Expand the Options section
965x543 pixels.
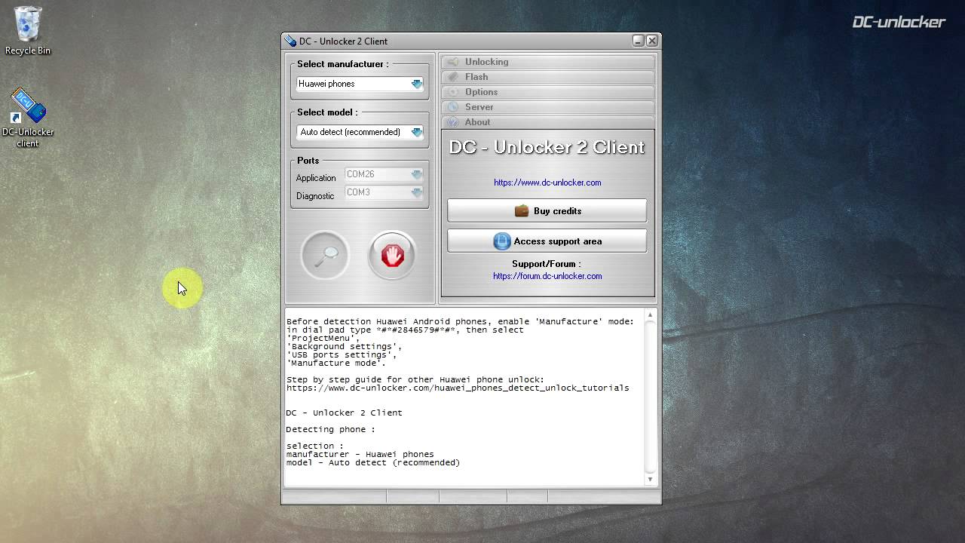point(548,92)
